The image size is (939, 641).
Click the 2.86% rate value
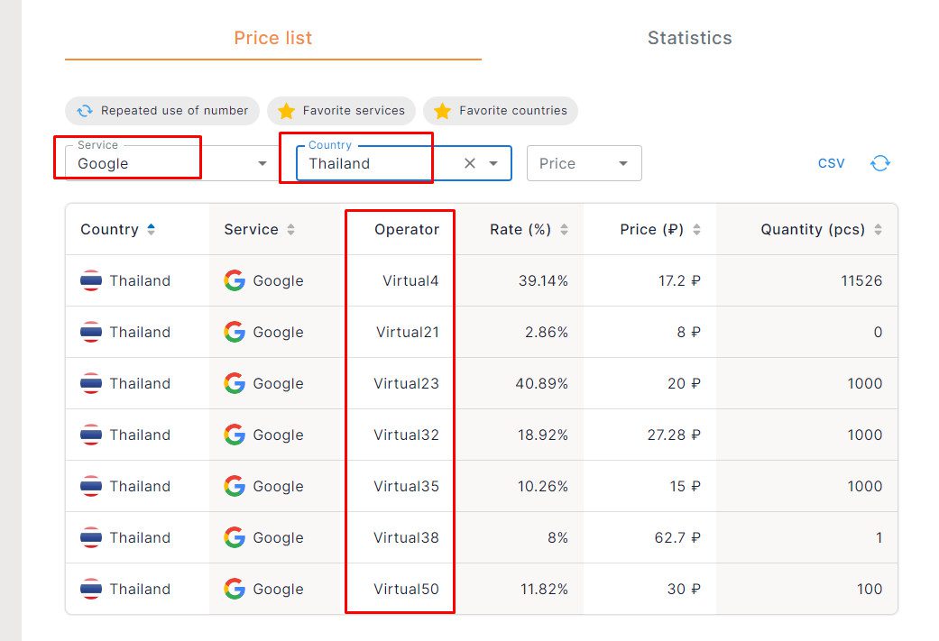coord(546,332)
